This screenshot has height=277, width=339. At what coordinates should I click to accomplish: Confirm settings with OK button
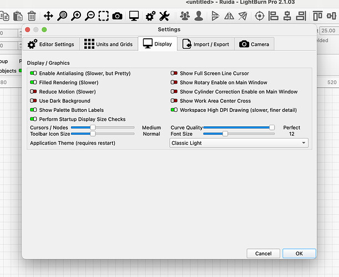[x=299, y=254]
